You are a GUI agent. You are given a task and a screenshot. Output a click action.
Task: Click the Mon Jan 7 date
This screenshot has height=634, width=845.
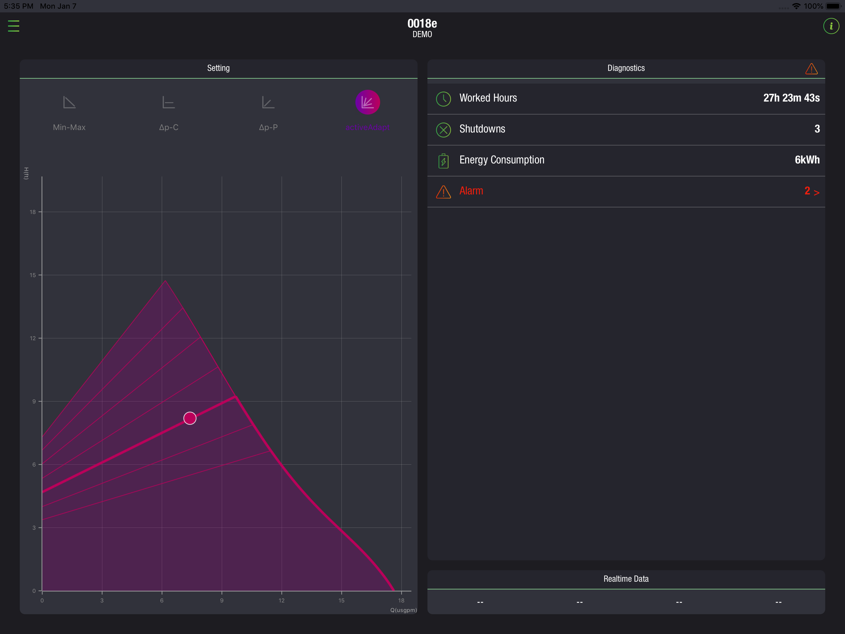[x=58, y=6]
